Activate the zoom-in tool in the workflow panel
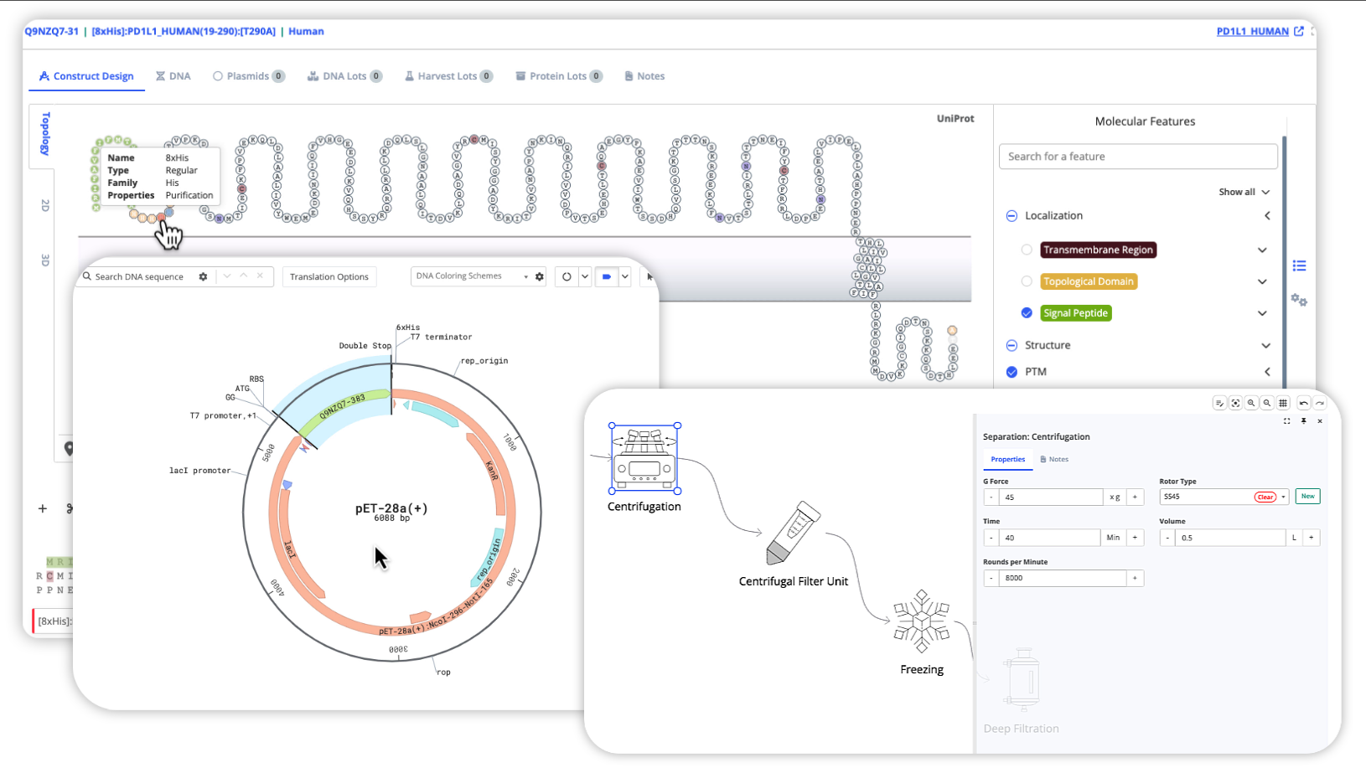The width and height of the screenshot is (1366, 768). click(x=1251, y=403)
